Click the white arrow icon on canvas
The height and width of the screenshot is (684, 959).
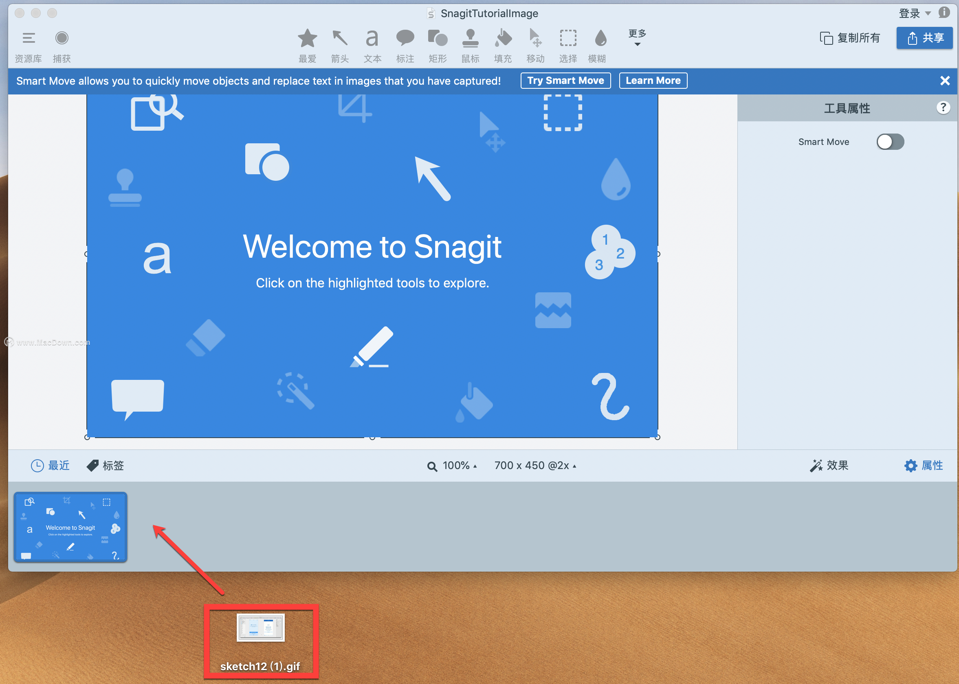432,179
